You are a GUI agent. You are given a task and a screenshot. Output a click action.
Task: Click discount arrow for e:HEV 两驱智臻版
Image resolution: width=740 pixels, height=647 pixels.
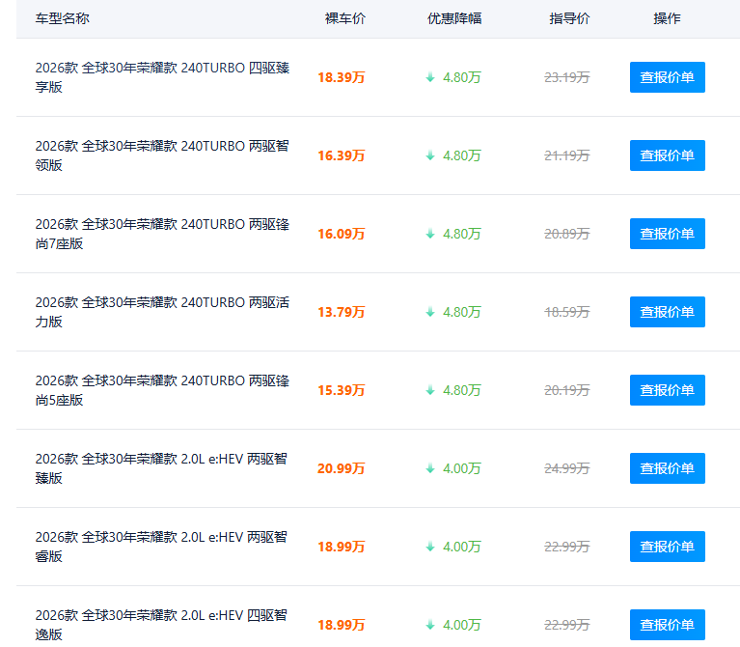[430, 468]
